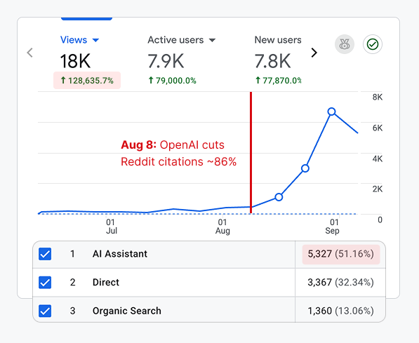Image resolution: width=419 pixels, height=343 pixels.
Task: Click the 2K y-axis label
Action: click(378, 189)
